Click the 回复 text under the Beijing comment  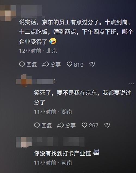[x=32, y=65]
